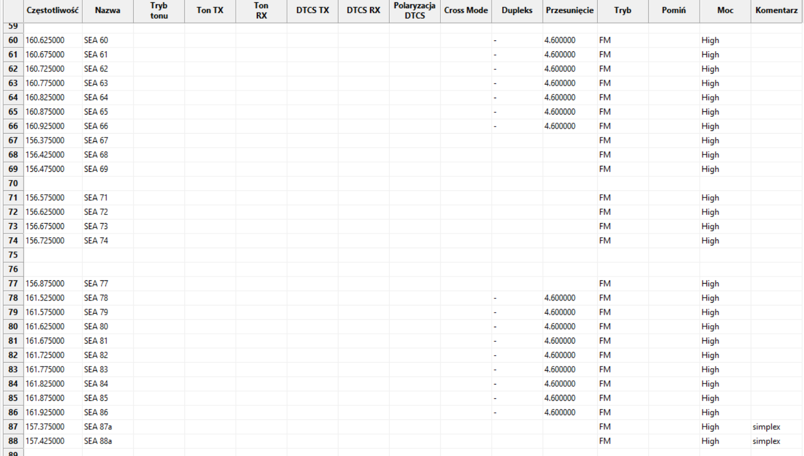
Task: Click the Częstotliwość column header
Action: (x=52, y=10)
